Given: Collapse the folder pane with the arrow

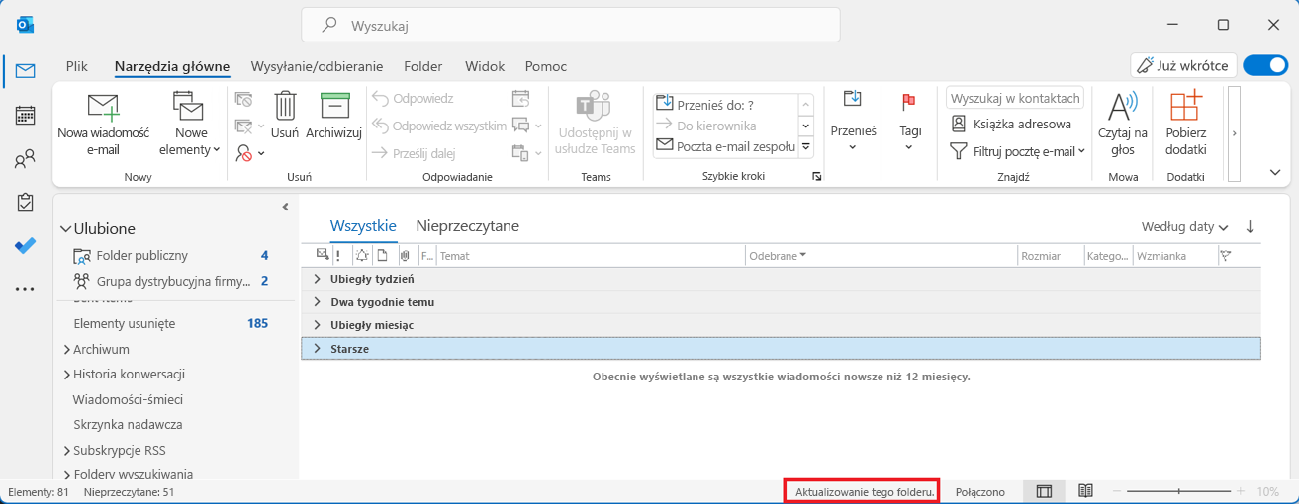Looking at the screenshot, I should pos(285,207).
